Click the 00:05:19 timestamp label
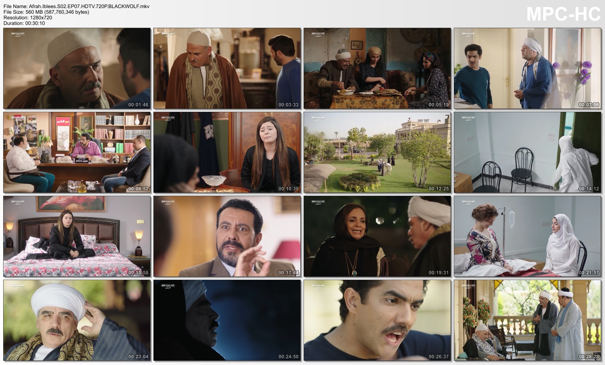605x365 pixels. pyautogui.click(x=439, y=105)
